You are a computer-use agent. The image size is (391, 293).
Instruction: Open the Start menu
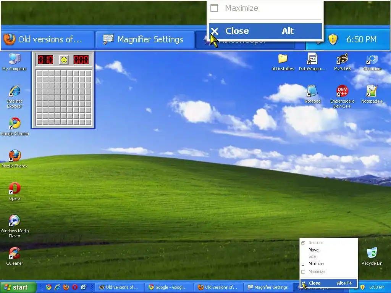tap(18, 287)
